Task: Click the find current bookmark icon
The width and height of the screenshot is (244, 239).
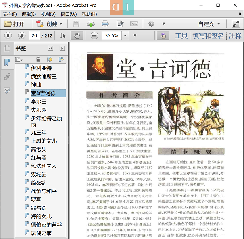Action: click(61, 59)
